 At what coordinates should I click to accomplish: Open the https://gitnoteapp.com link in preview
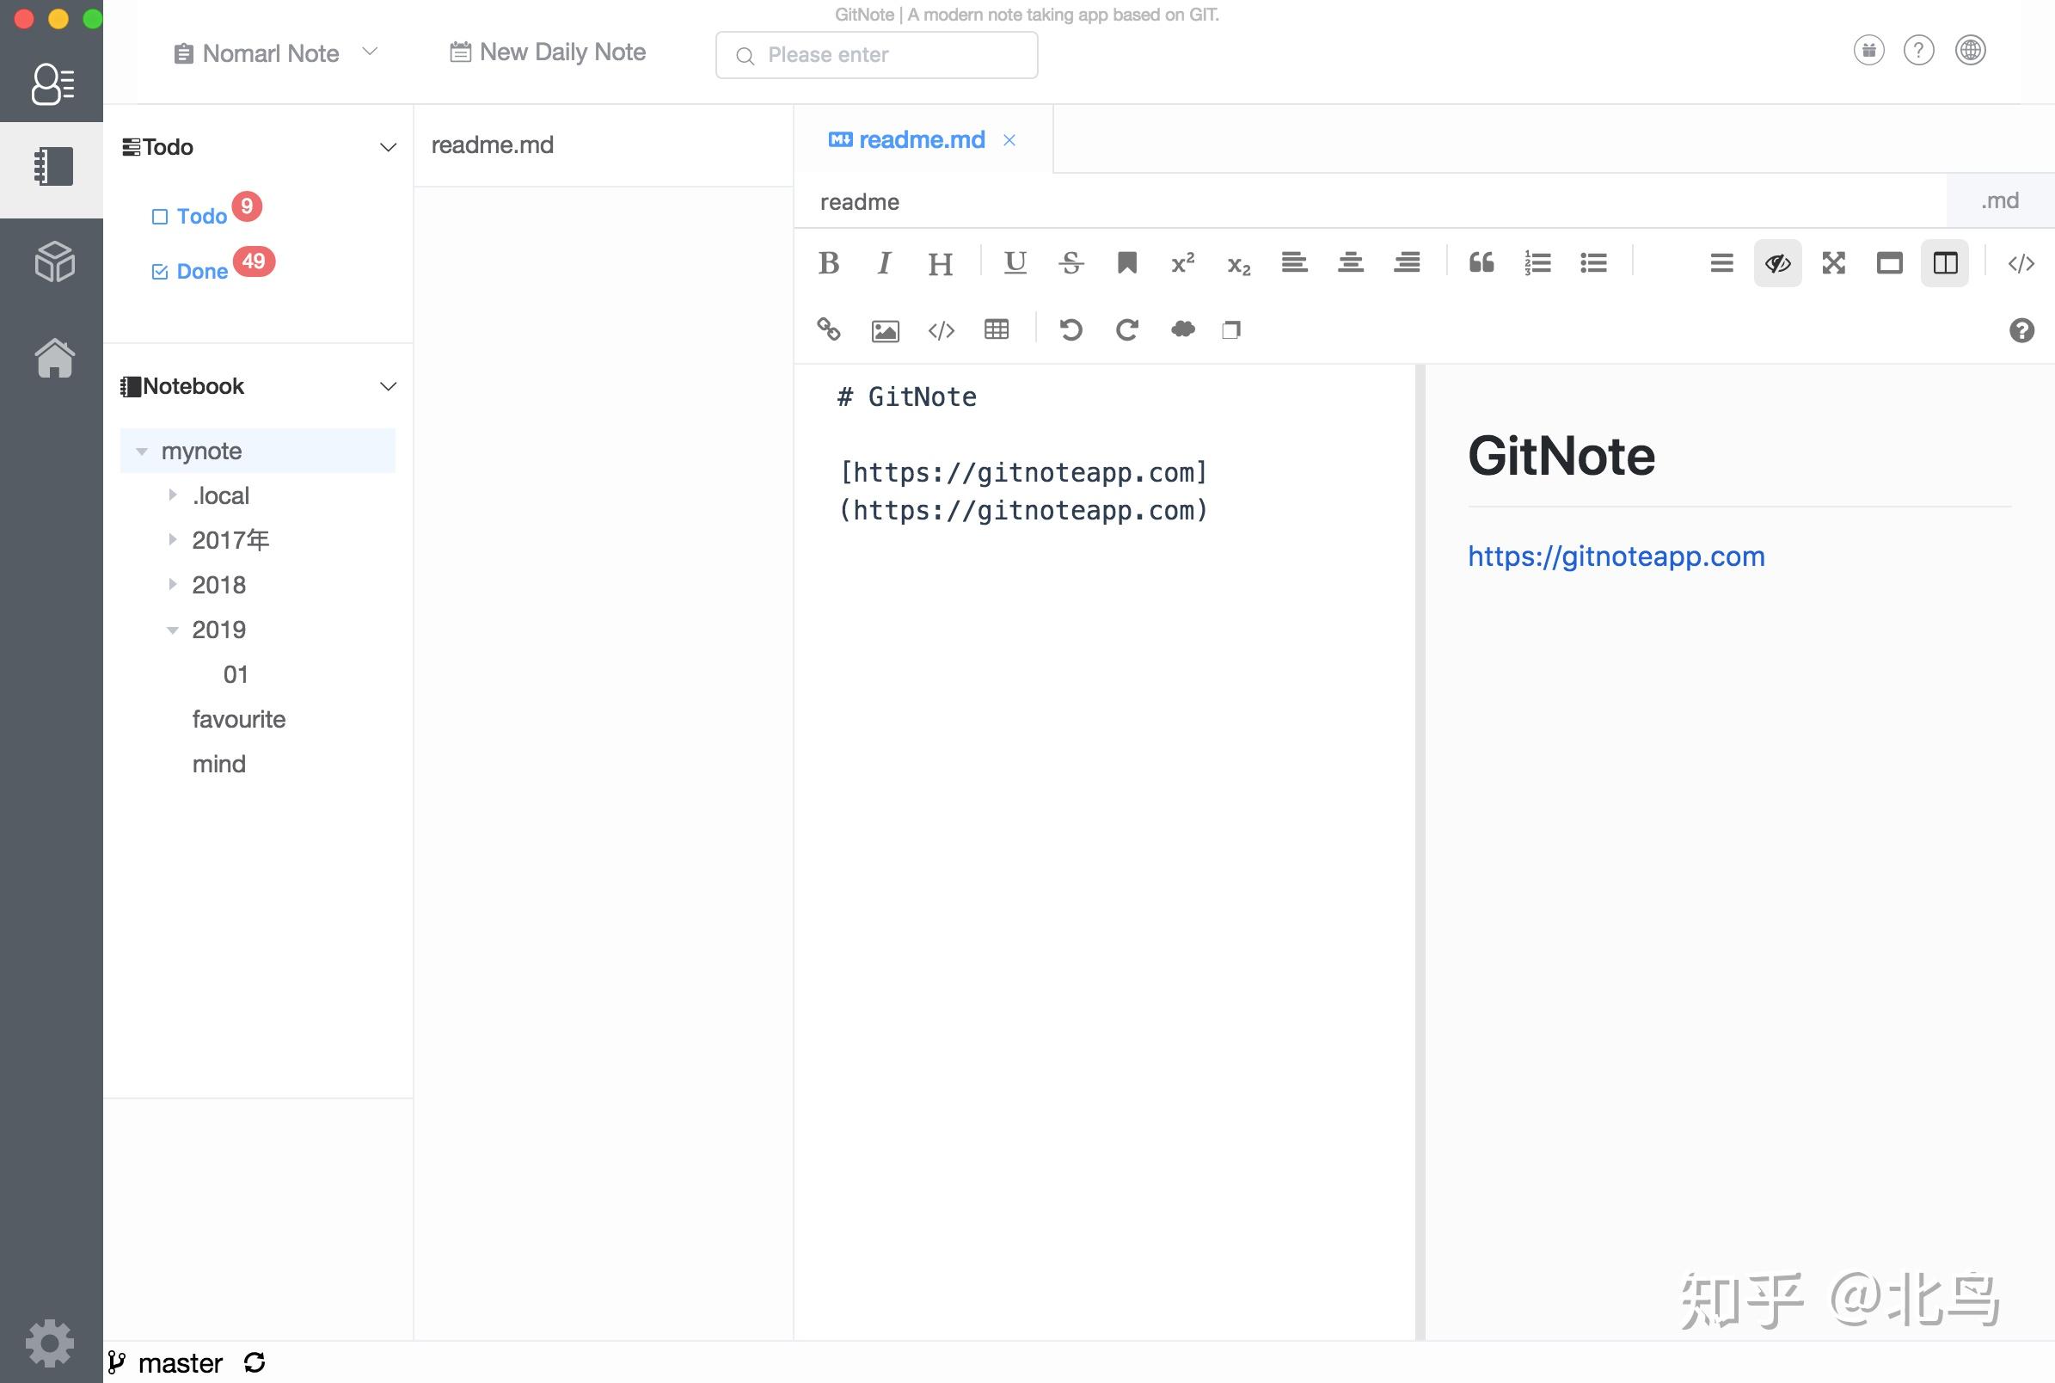coord(1616,556)
